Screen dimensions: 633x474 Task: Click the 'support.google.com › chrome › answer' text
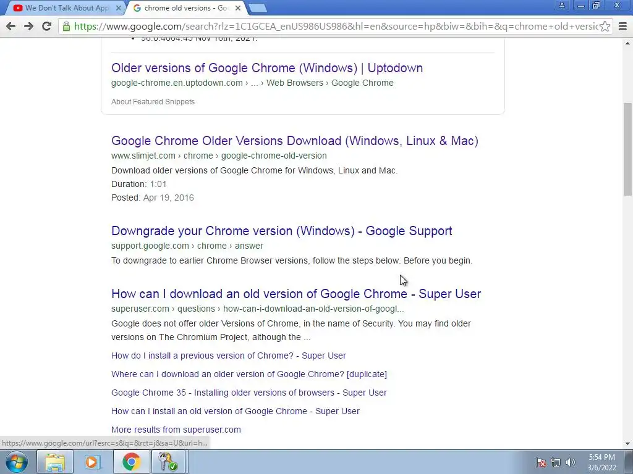(187, 246)
